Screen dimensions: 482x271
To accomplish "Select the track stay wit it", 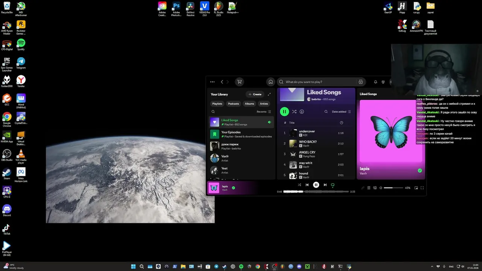I will coord(316,164).
